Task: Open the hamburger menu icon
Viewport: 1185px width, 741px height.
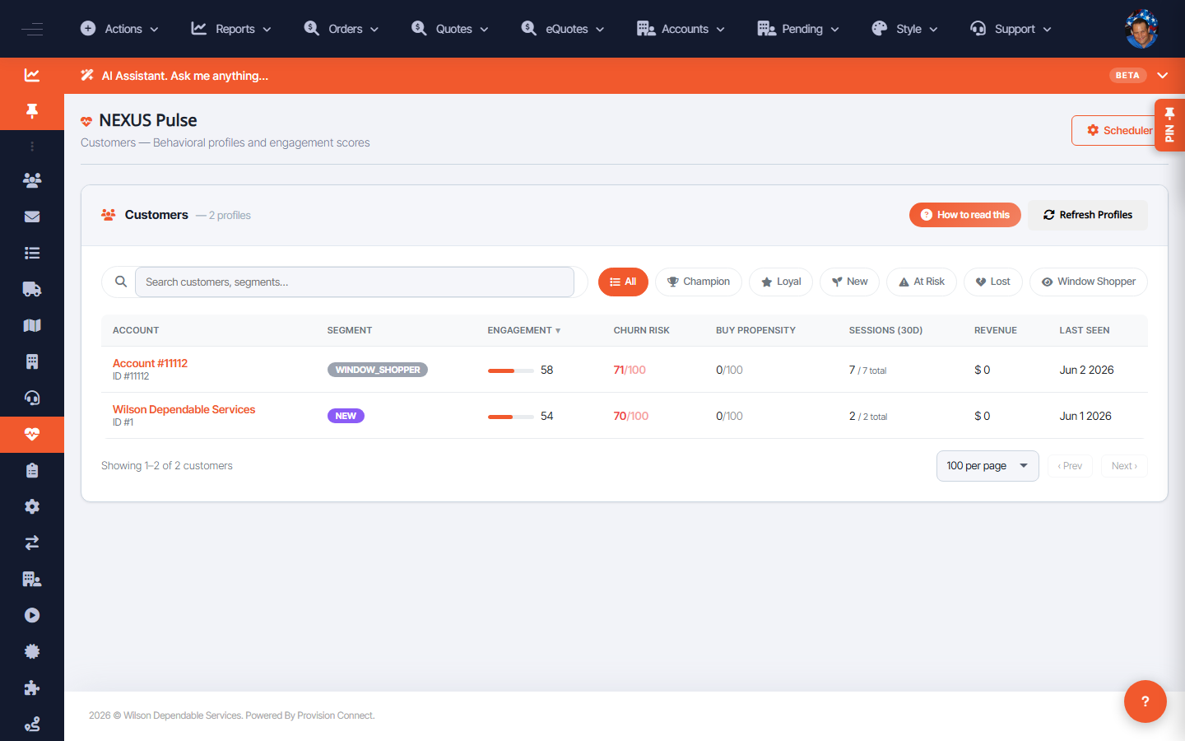Action: pos(32,29)
